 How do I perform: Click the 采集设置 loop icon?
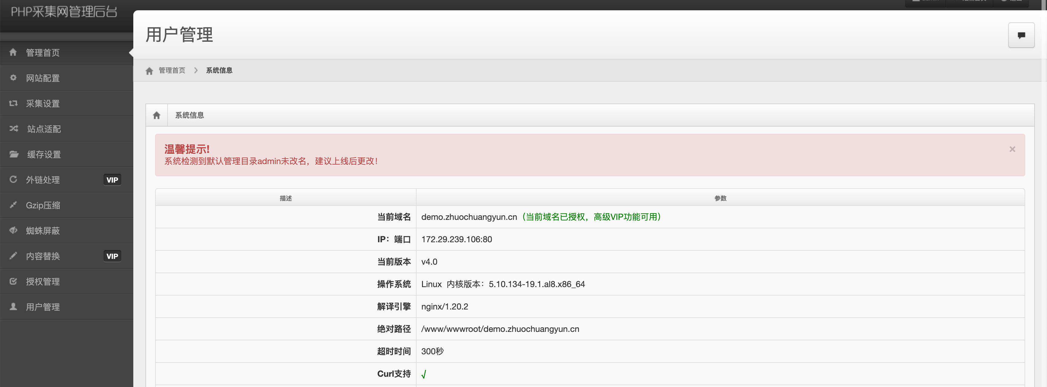pos(13,103)
